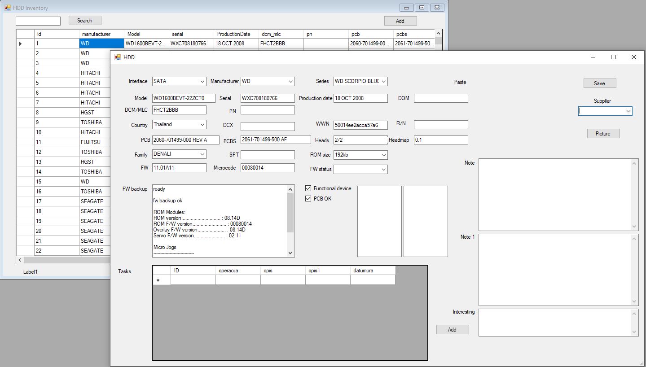
Task: Click the FW field 11.01A11
Action: pyautogui.click(x=180, y=167)
